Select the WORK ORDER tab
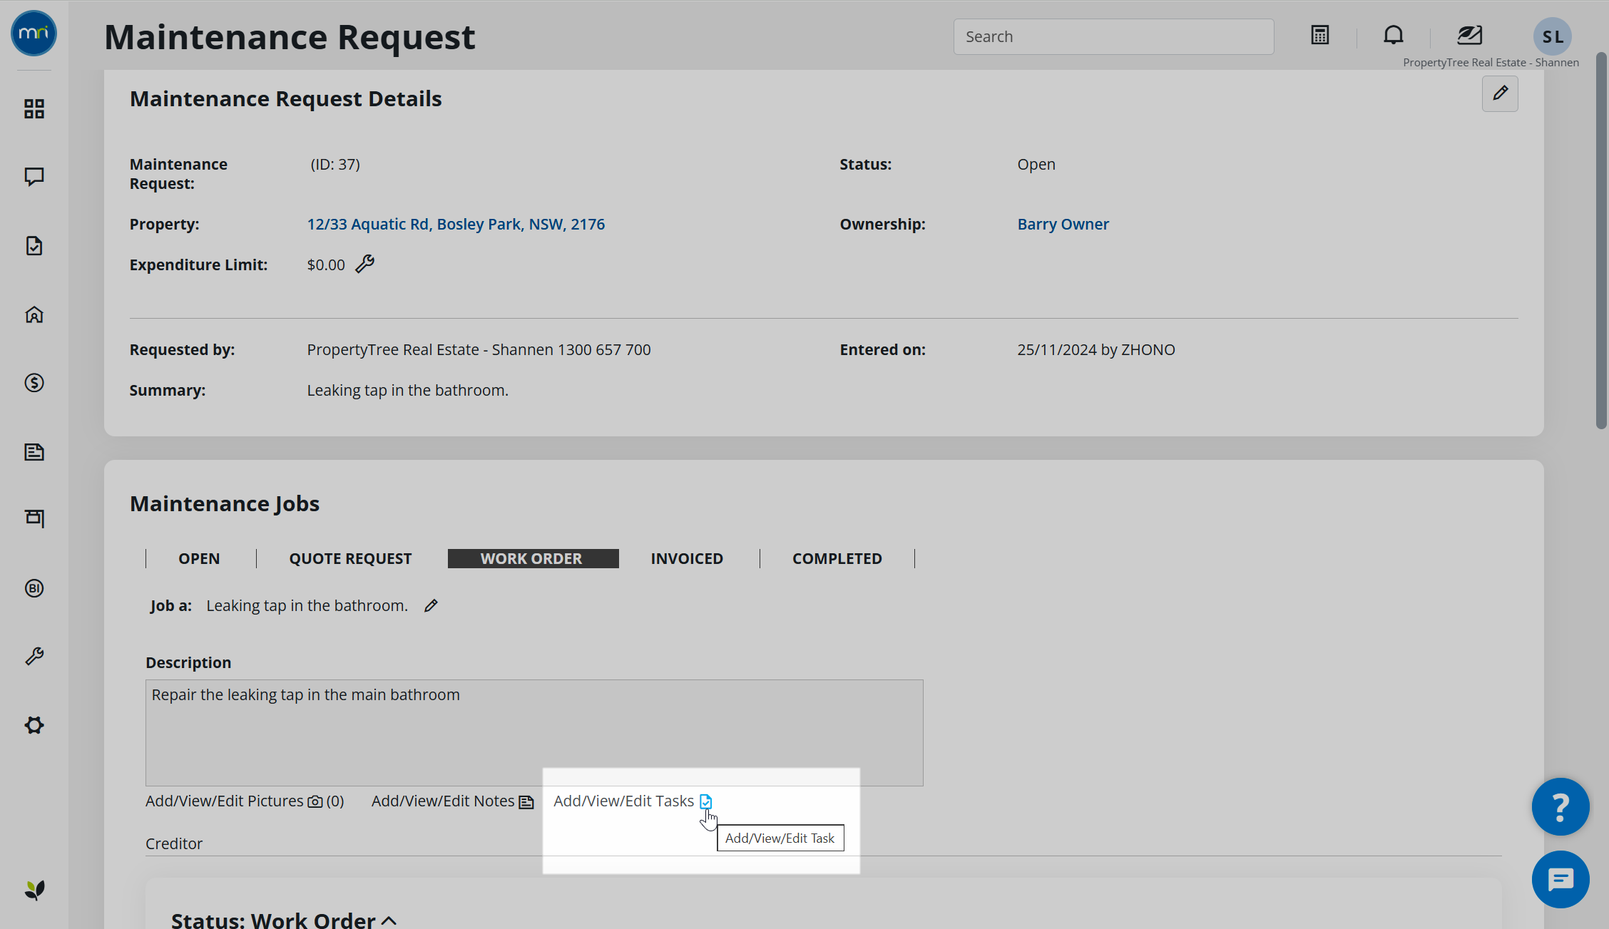1609x929 pixels. 533,558
